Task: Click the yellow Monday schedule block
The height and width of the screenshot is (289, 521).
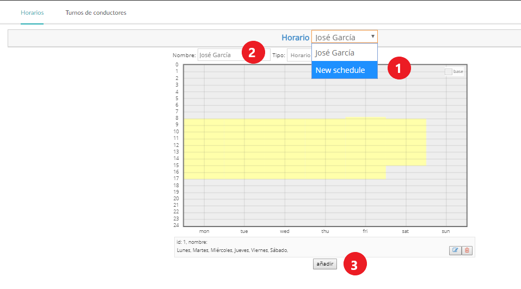Action: (204, 148)
